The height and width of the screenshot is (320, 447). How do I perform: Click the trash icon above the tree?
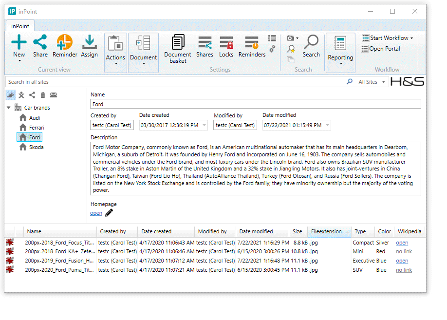coord(43,95)
